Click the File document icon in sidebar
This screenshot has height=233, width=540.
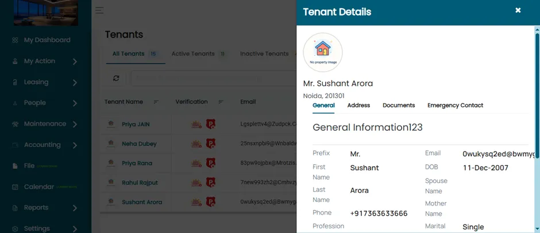(15, 166)
